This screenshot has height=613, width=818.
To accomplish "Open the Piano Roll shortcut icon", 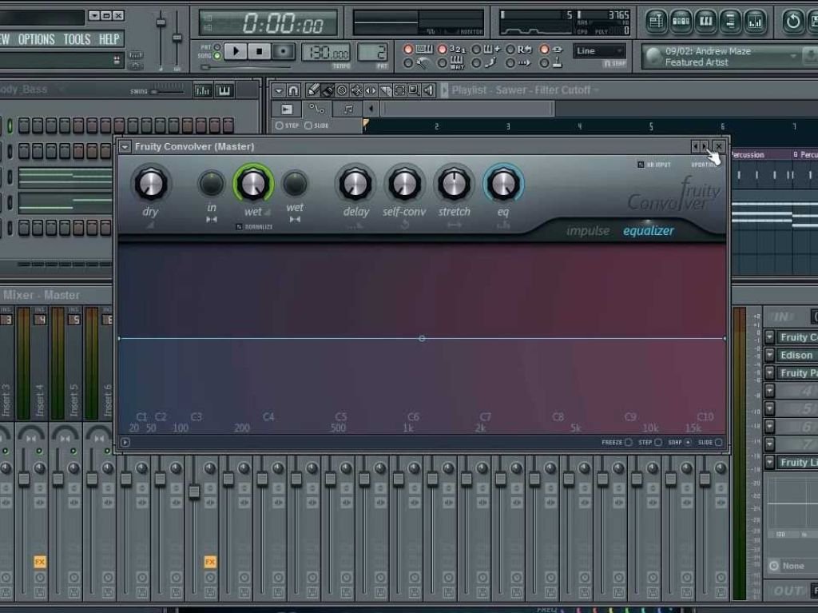I will [x=705, y=22].
